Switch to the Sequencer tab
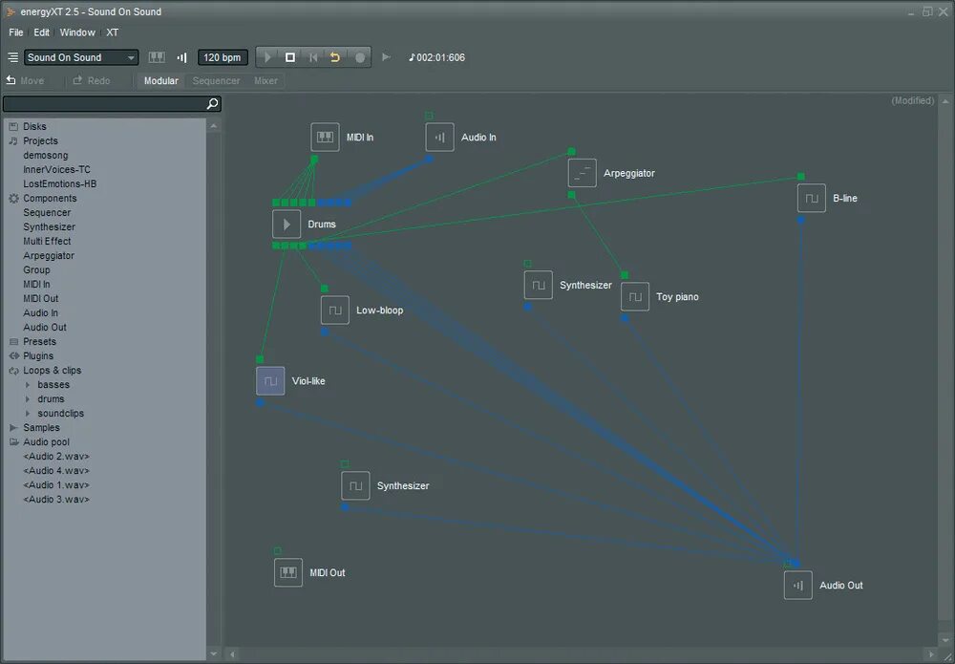The image size is (955, 664). click(215, 80)
